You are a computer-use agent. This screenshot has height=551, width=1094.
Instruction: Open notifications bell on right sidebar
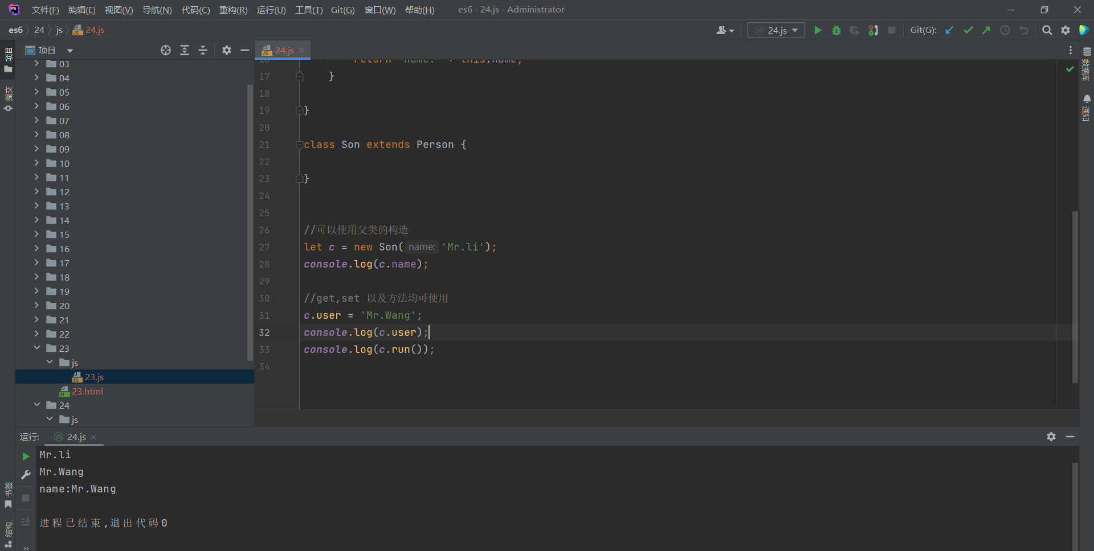click(1087, 98)
